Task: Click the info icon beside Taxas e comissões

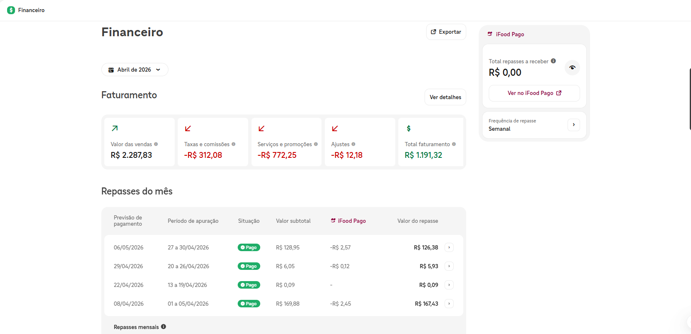Action: [x=234, y=144]
